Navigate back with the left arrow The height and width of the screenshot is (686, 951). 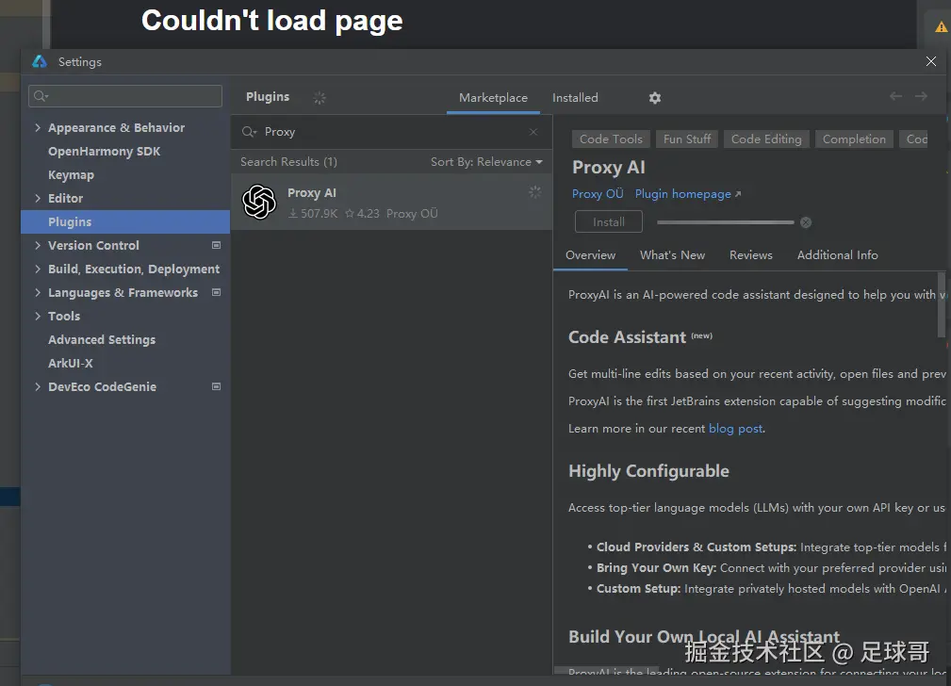coord(895,96)
